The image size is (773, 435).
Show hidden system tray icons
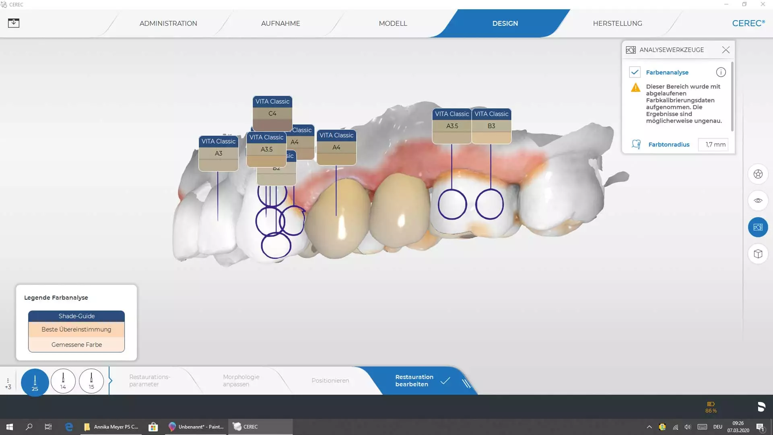tap(649, 427)
